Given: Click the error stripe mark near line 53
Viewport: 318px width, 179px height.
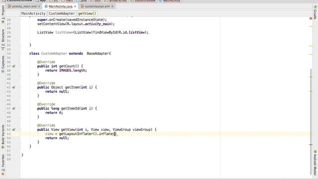Looking at the screenshot, I should click(311, 145).
